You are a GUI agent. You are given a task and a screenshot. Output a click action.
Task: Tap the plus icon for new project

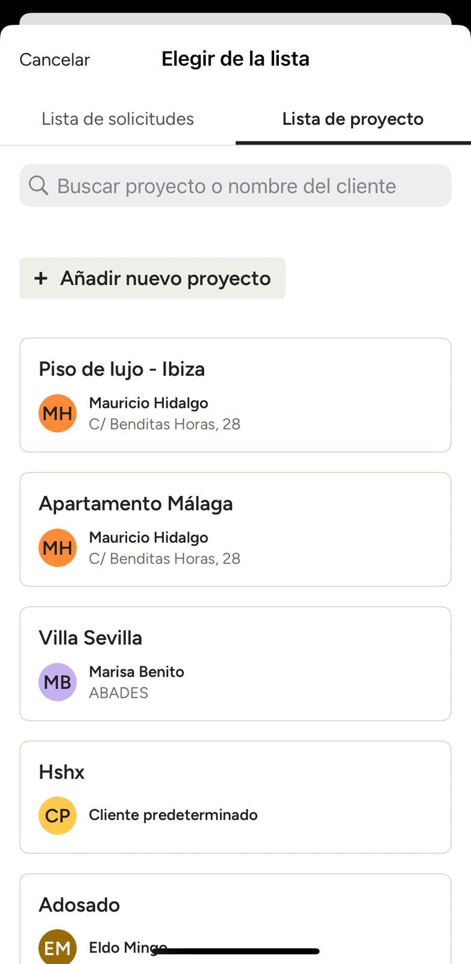41,278
